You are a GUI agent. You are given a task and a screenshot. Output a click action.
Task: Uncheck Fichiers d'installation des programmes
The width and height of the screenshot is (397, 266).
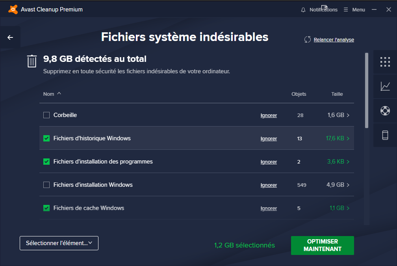pos(46,162)
